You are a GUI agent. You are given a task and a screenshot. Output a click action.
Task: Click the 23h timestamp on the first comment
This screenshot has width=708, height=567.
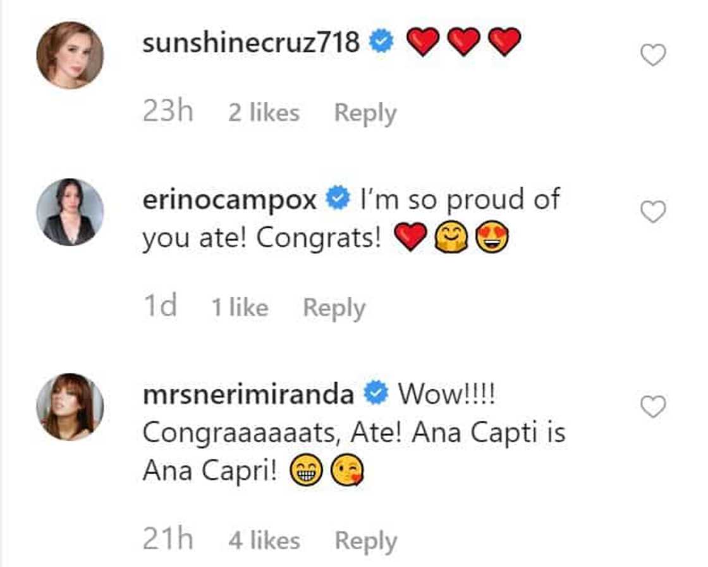tap(168, 113)
